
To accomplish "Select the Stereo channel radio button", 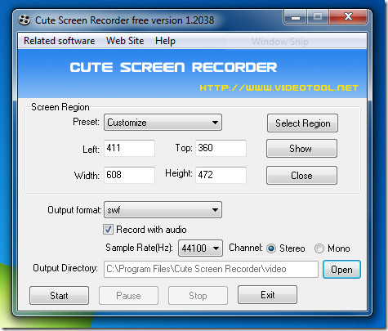I will click(271, 248).
